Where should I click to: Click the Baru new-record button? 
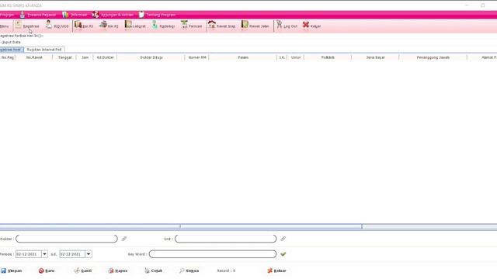pyautogui.click(x=47, y=270)
